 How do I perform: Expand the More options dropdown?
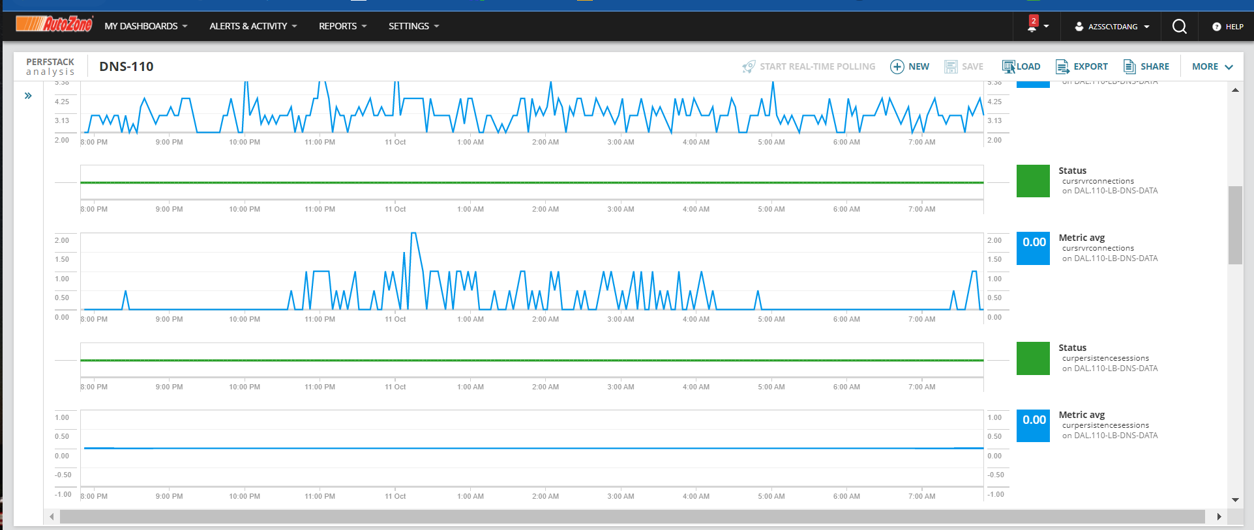pos(1212,66)
